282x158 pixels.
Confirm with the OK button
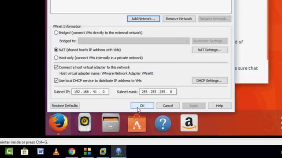pos(142,106)
